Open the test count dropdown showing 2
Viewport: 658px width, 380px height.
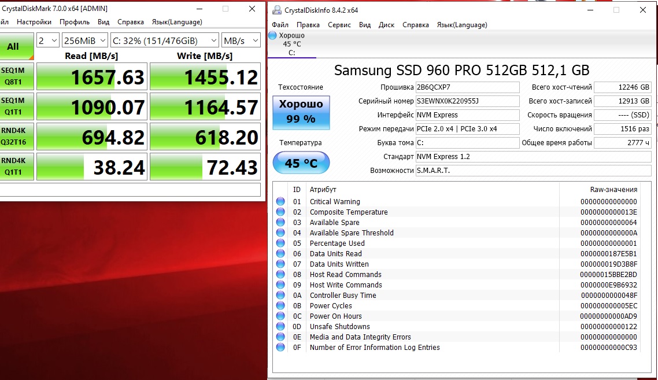[x=47, y=40]
